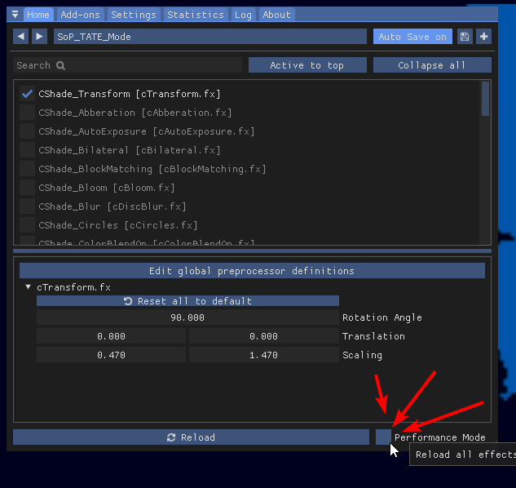Image resolution: width=516 pixels, height=488 pixels.
Task: Enable CShade_Bilateral effect checkbox
Action: point(28,150)
